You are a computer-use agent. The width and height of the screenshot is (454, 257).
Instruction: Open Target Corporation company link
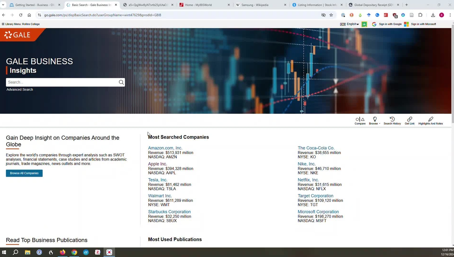pyautogui.click(x=315, y=196)
